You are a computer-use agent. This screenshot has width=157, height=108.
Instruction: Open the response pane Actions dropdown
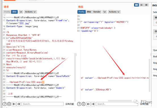pos(114,12)
